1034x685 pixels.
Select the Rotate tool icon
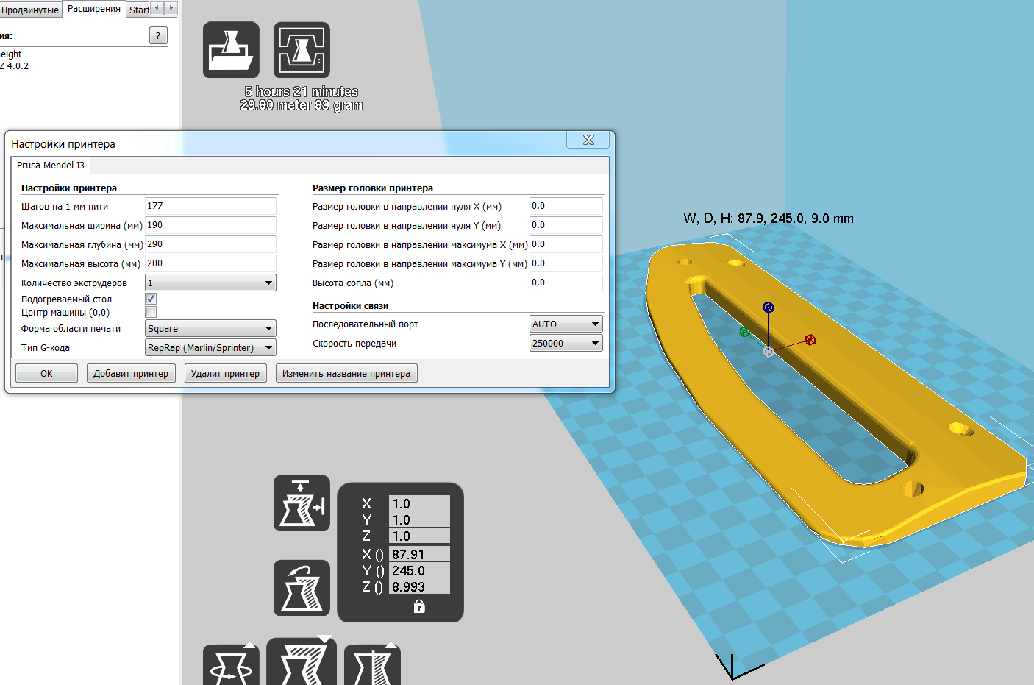pos(231,666)
